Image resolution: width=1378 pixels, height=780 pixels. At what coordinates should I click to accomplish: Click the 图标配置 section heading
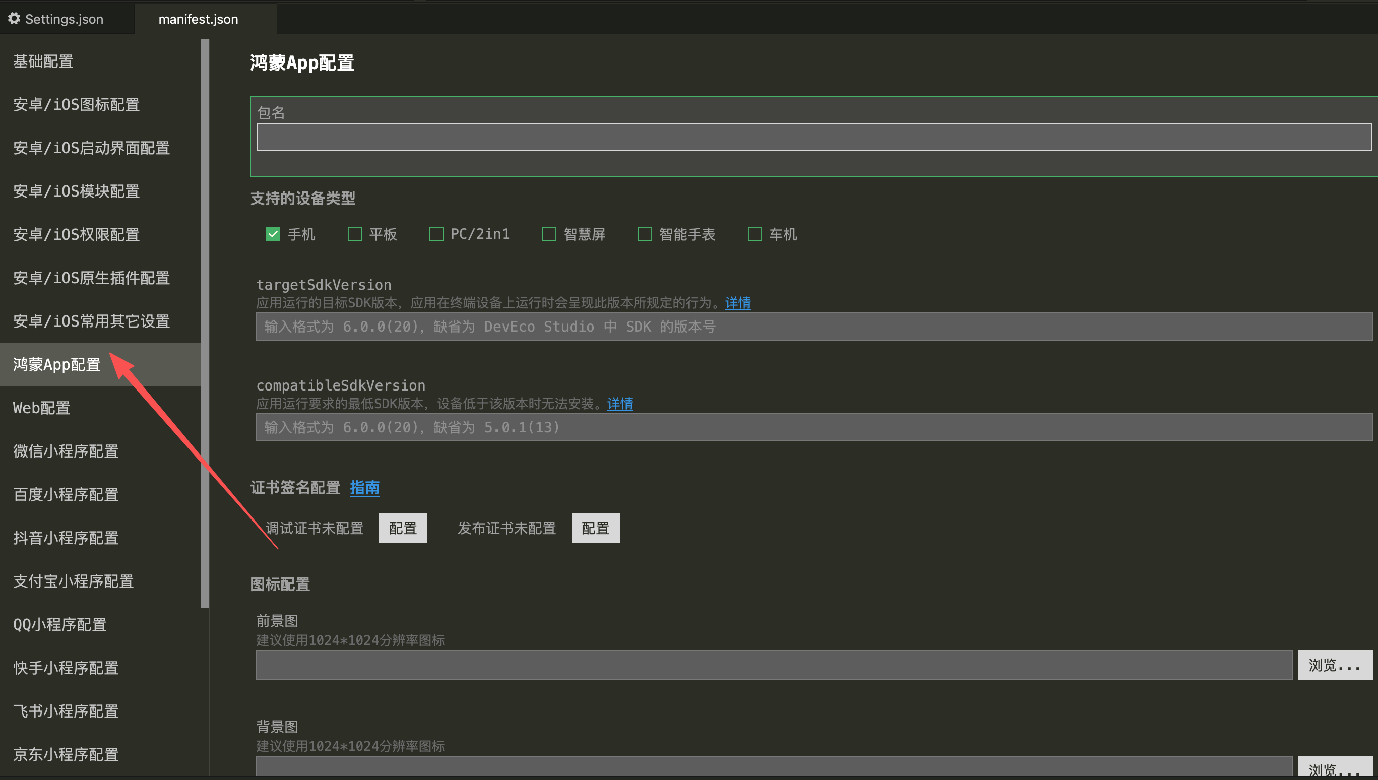click(280, 584)
